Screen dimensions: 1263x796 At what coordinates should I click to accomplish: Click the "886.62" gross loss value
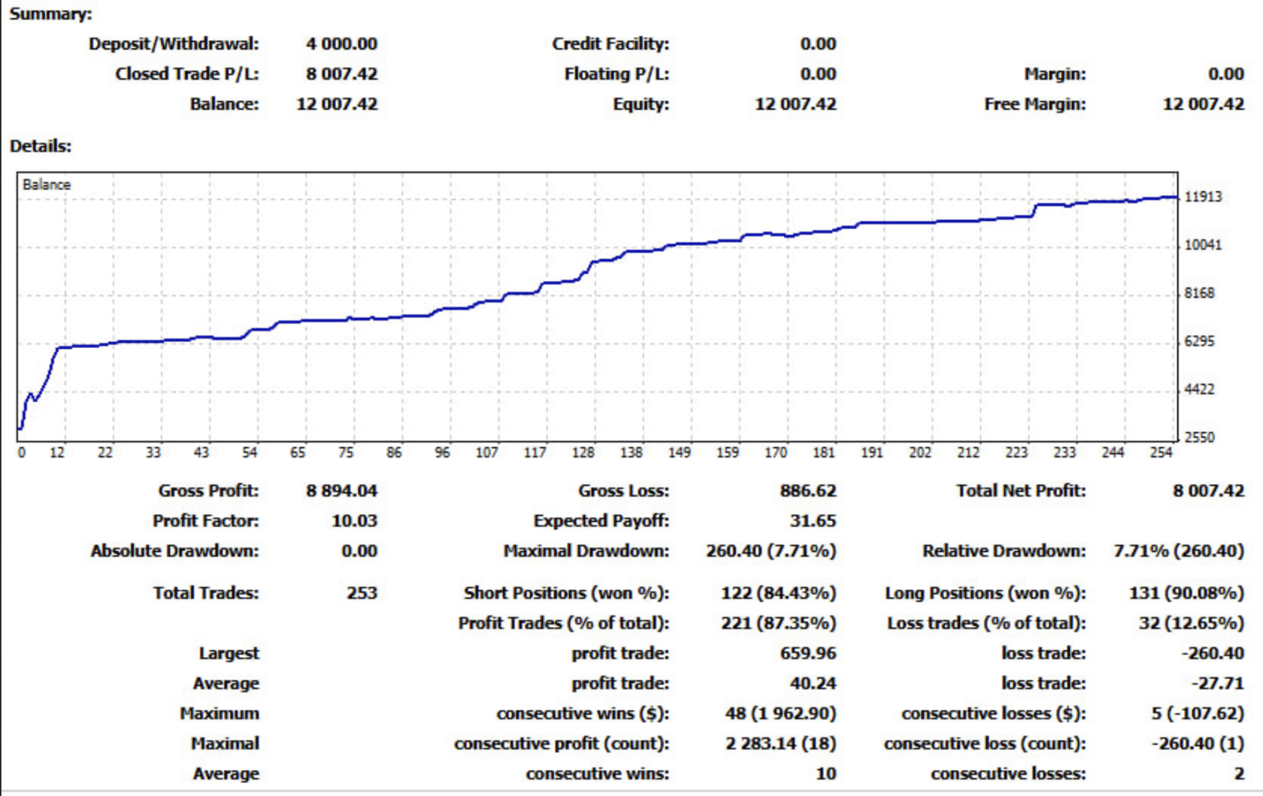coord(808,491)
